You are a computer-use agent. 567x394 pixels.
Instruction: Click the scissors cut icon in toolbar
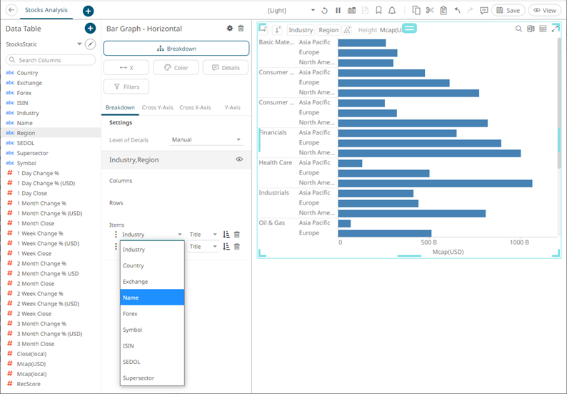[429, 11]
